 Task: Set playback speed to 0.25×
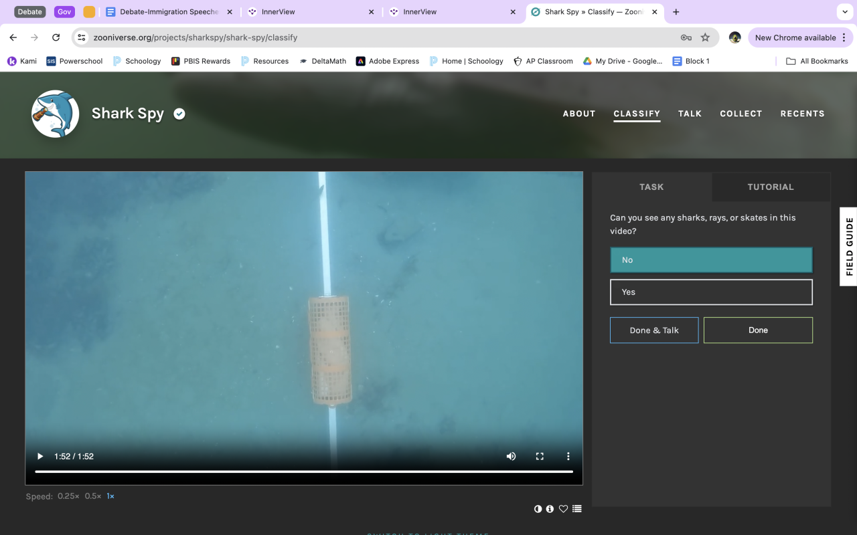68,496
